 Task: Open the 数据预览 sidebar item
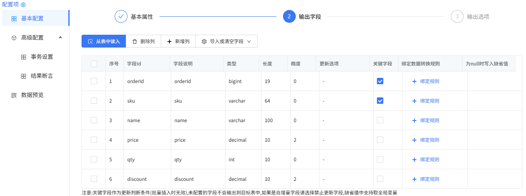tap(36, 95)
